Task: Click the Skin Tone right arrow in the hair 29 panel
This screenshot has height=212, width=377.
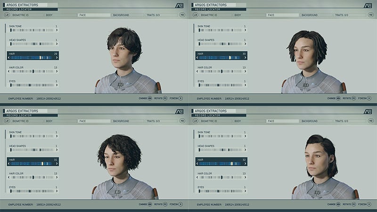Action: [57, 30]
